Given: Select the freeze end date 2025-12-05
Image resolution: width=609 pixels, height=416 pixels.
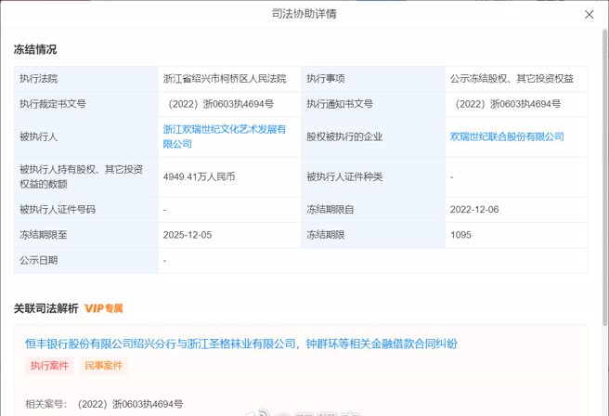Looking at the screenshot, I should 188,235.
